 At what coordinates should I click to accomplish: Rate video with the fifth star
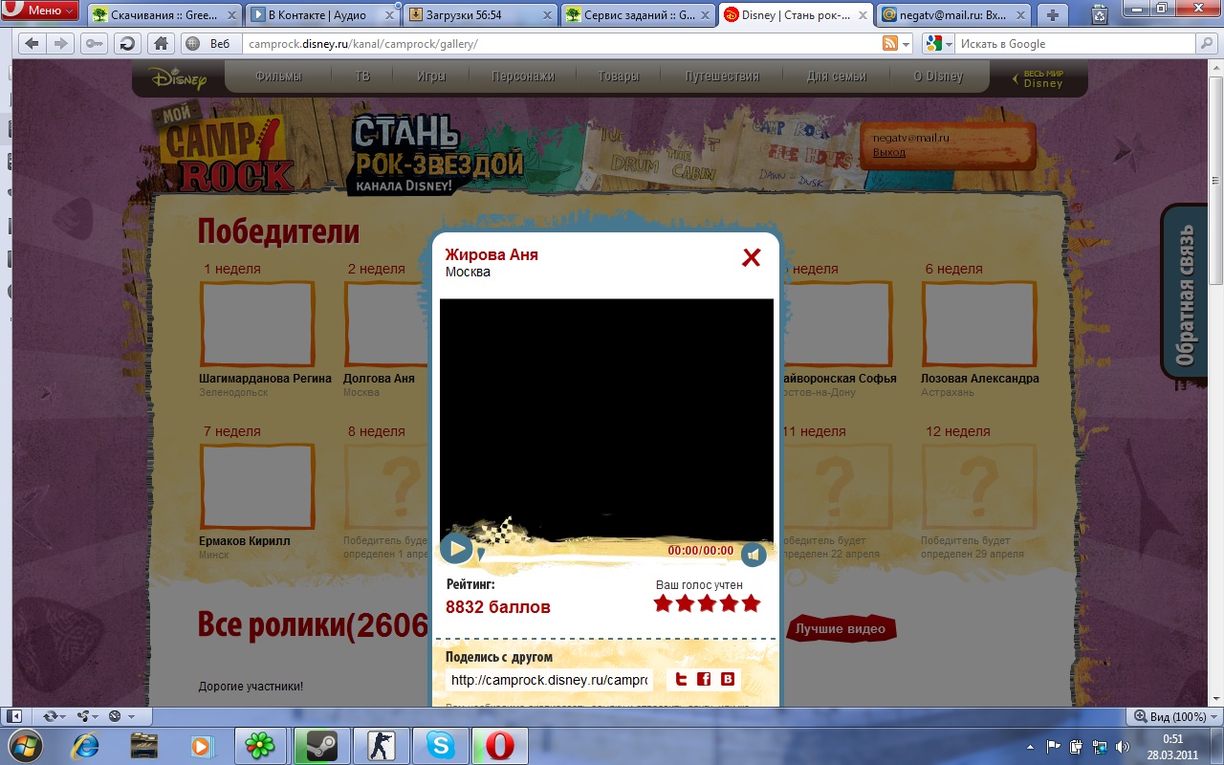coord(751,603)
